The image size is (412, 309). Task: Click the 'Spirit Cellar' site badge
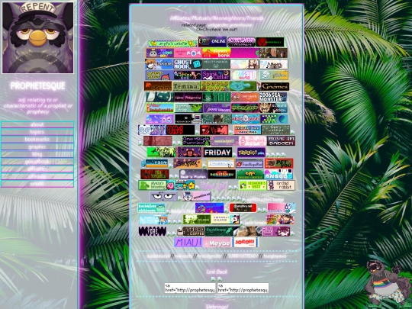pyautogui.click(x=216, y=75)
